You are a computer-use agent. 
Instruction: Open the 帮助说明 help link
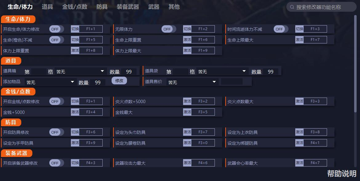tap(342, 173)
